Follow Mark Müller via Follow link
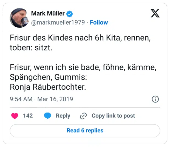170x147 pixels. pos(99,22)
